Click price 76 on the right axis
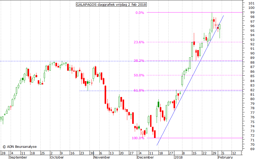The image size is (255, 159). tap(252, 117)
